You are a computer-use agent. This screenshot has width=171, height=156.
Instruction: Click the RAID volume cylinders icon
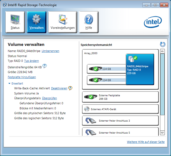point(133,59)
